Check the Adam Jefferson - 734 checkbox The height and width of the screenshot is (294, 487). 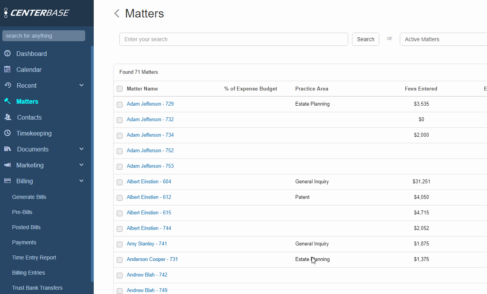pos(120,136)
